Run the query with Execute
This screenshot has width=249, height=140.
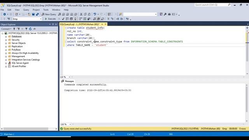click(50, 19)
